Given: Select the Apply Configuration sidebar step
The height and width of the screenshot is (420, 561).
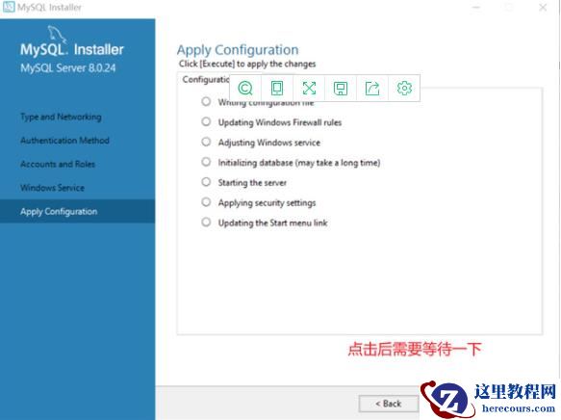Looking at the screenshot, I should (x=77, y=211).
